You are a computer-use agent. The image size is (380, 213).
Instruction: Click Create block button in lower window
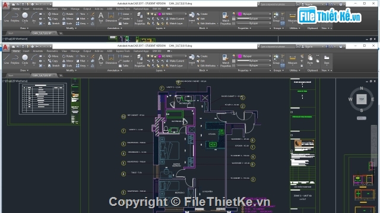(x=202, y=56)
